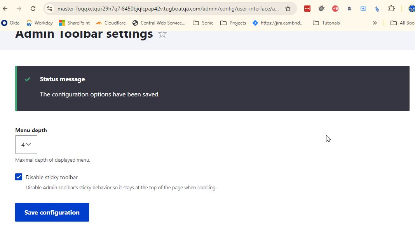Show more hidden bookmarks chevron
Image resolution: width=415 pixels, height=234 pixels.
(375, 23)
